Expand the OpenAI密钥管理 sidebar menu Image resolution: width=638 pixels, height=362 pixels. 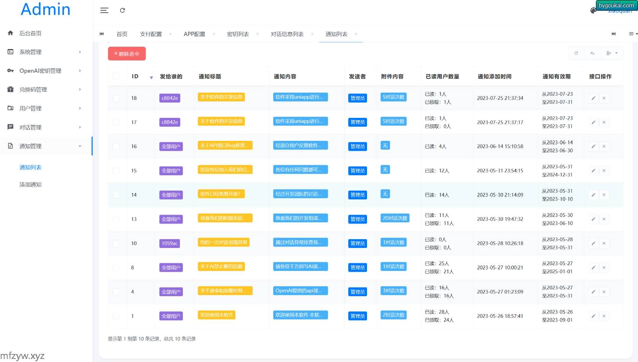(x=44, y=71)
